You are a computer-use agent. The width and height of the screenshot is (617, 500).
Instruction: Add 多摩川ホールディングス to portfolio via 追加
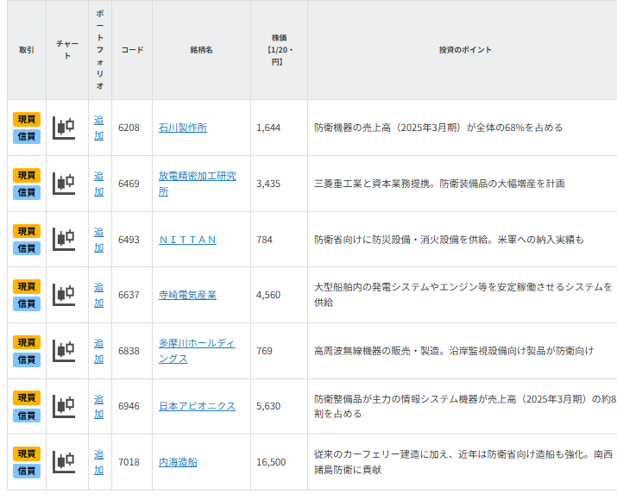coord(98,351)
